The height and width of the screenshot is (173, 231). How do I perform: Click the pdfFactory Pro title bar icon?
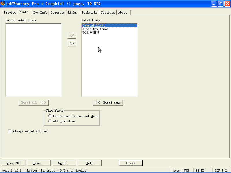[3, 3]
